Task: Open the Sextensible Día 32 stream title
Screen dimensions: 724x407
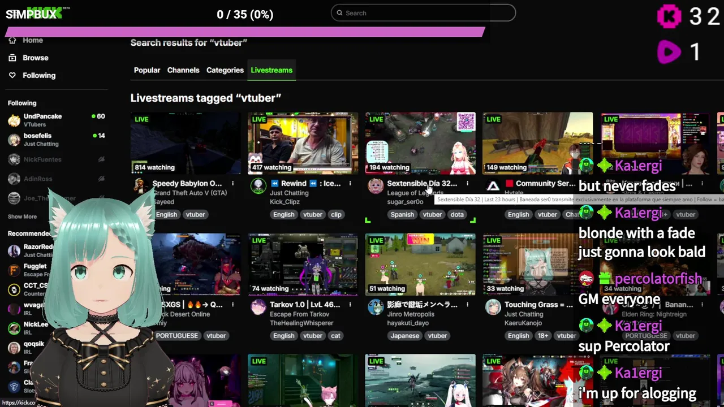Action: click(422, 183)
